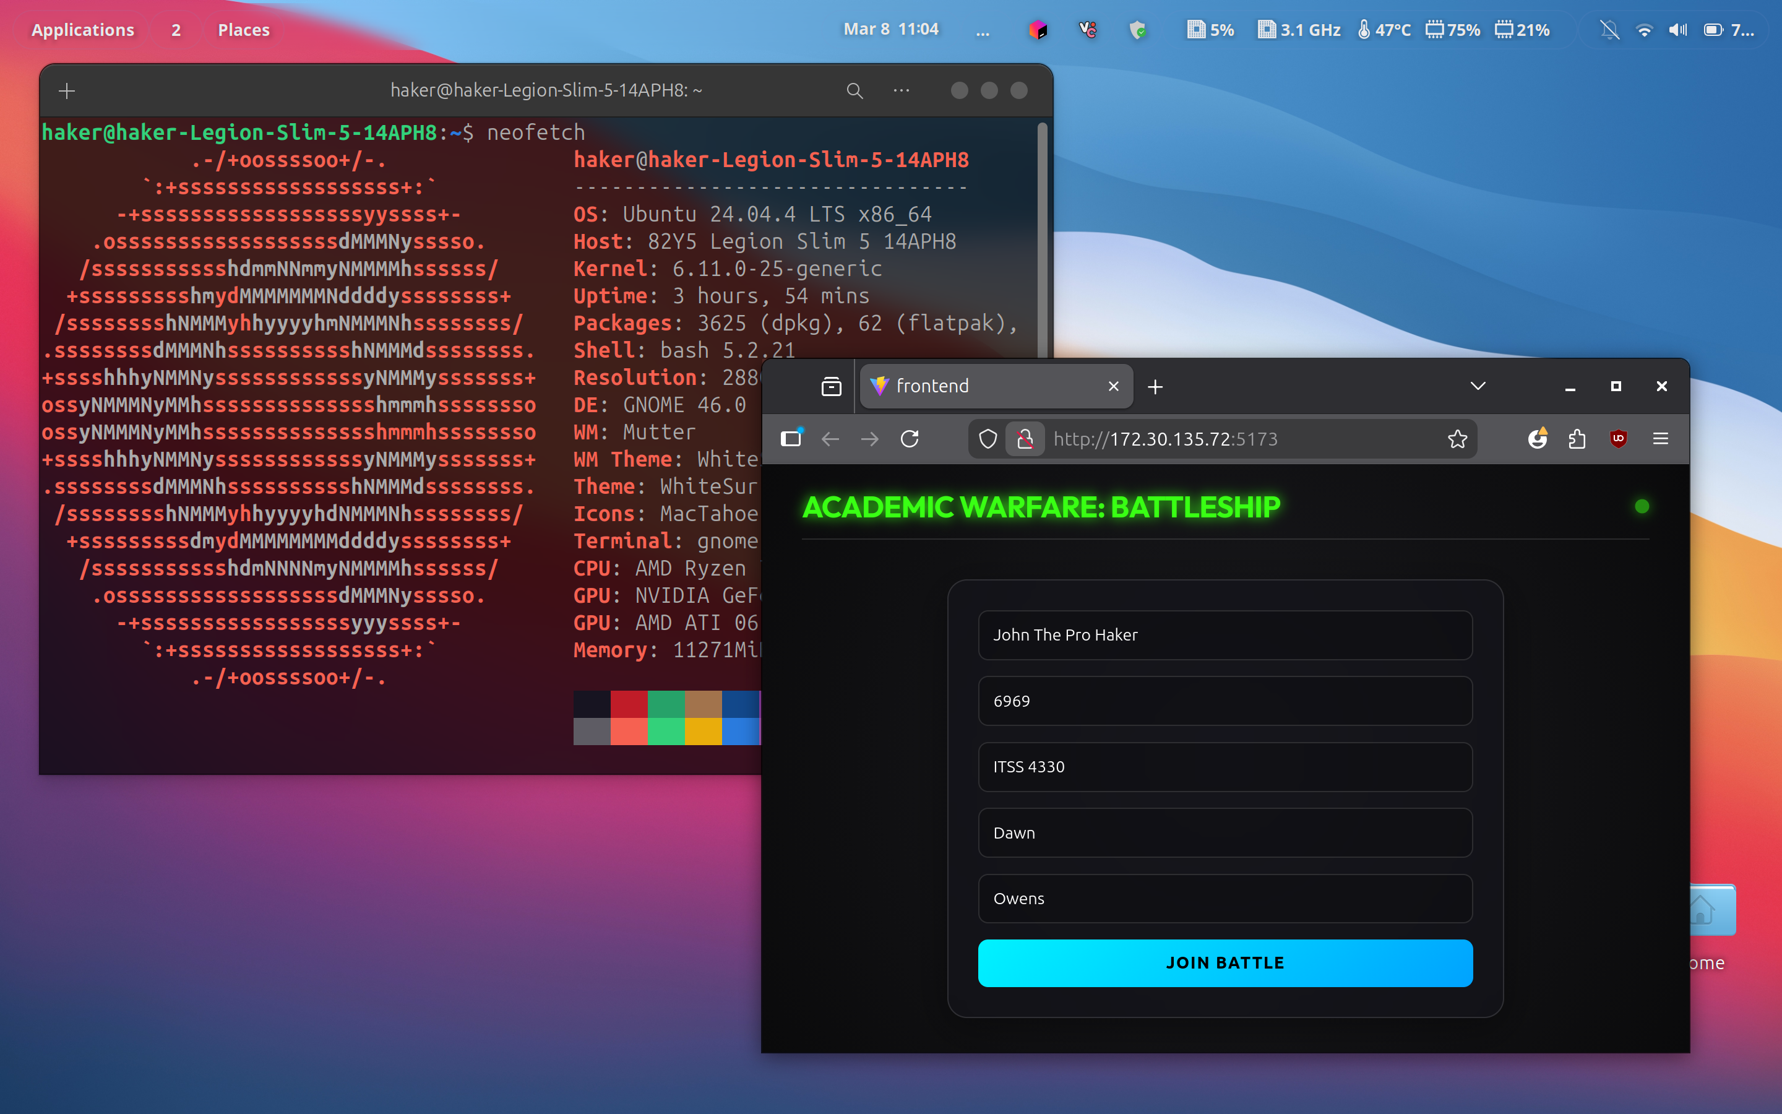Image resolution: width=1782 pixels, height=1114 pixels.
Task: Click the insecure connection padlock icon
Action: (1025, 439)
